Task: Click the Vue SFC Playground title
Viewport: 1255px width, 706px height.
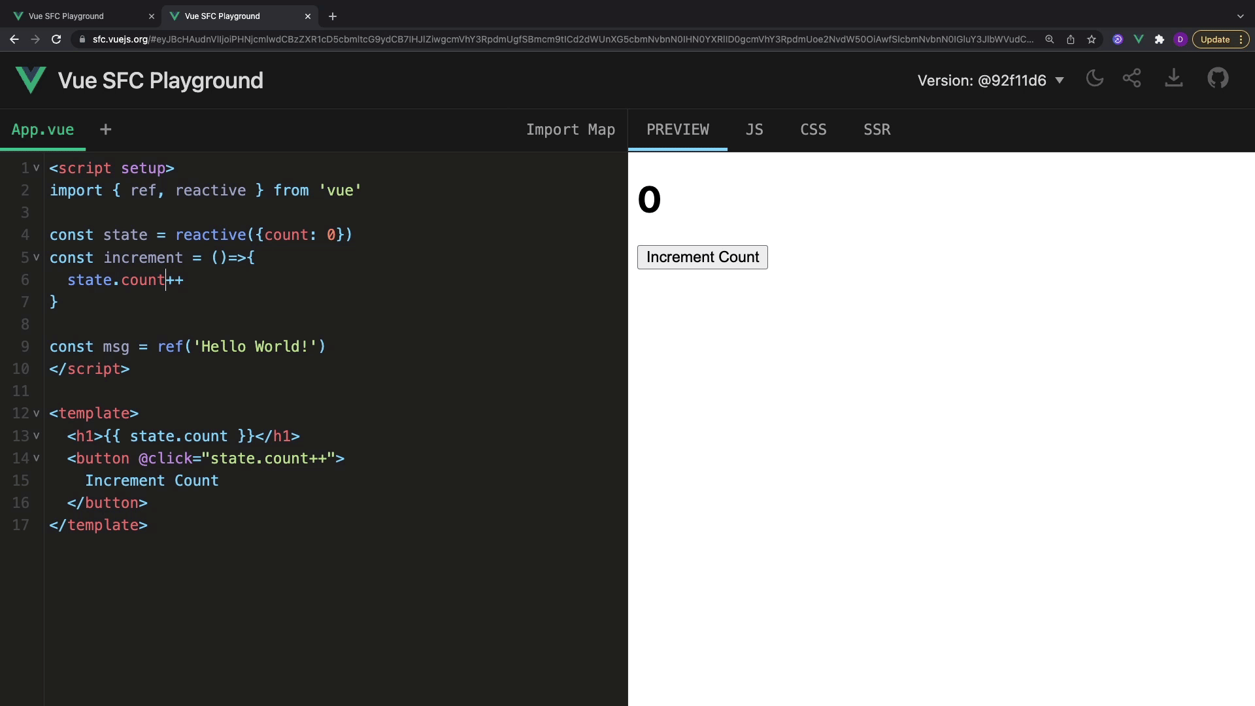Action: [161, 80]
